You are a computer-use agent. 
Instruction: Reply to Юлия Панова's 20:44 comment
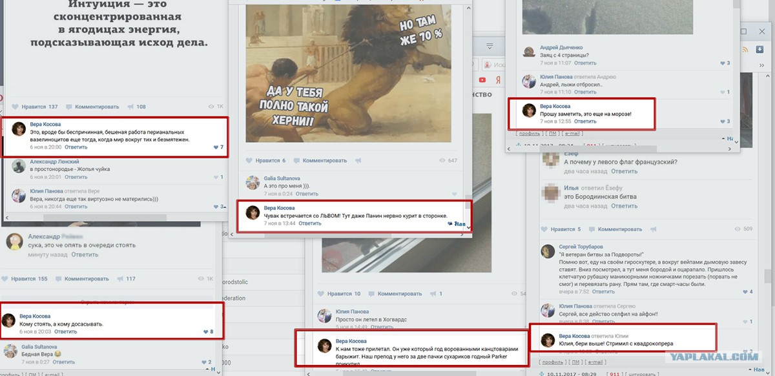[76, 207]
